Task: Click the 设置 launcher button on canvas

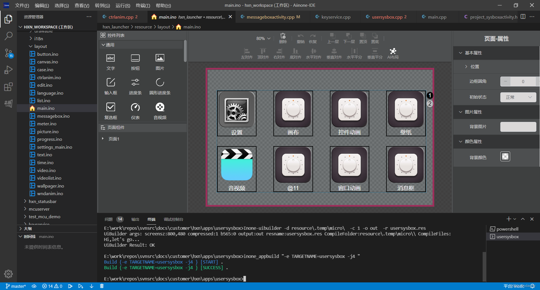Action: [x=237, y=113]
